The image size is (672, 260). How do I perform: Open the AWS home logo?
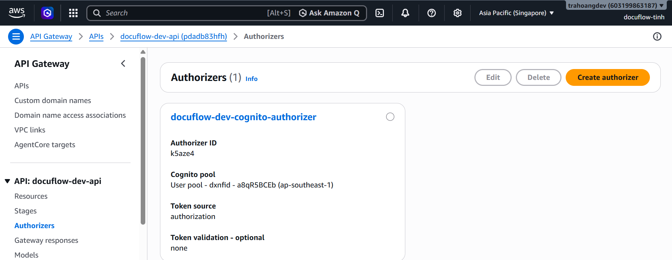click(17, 13)
